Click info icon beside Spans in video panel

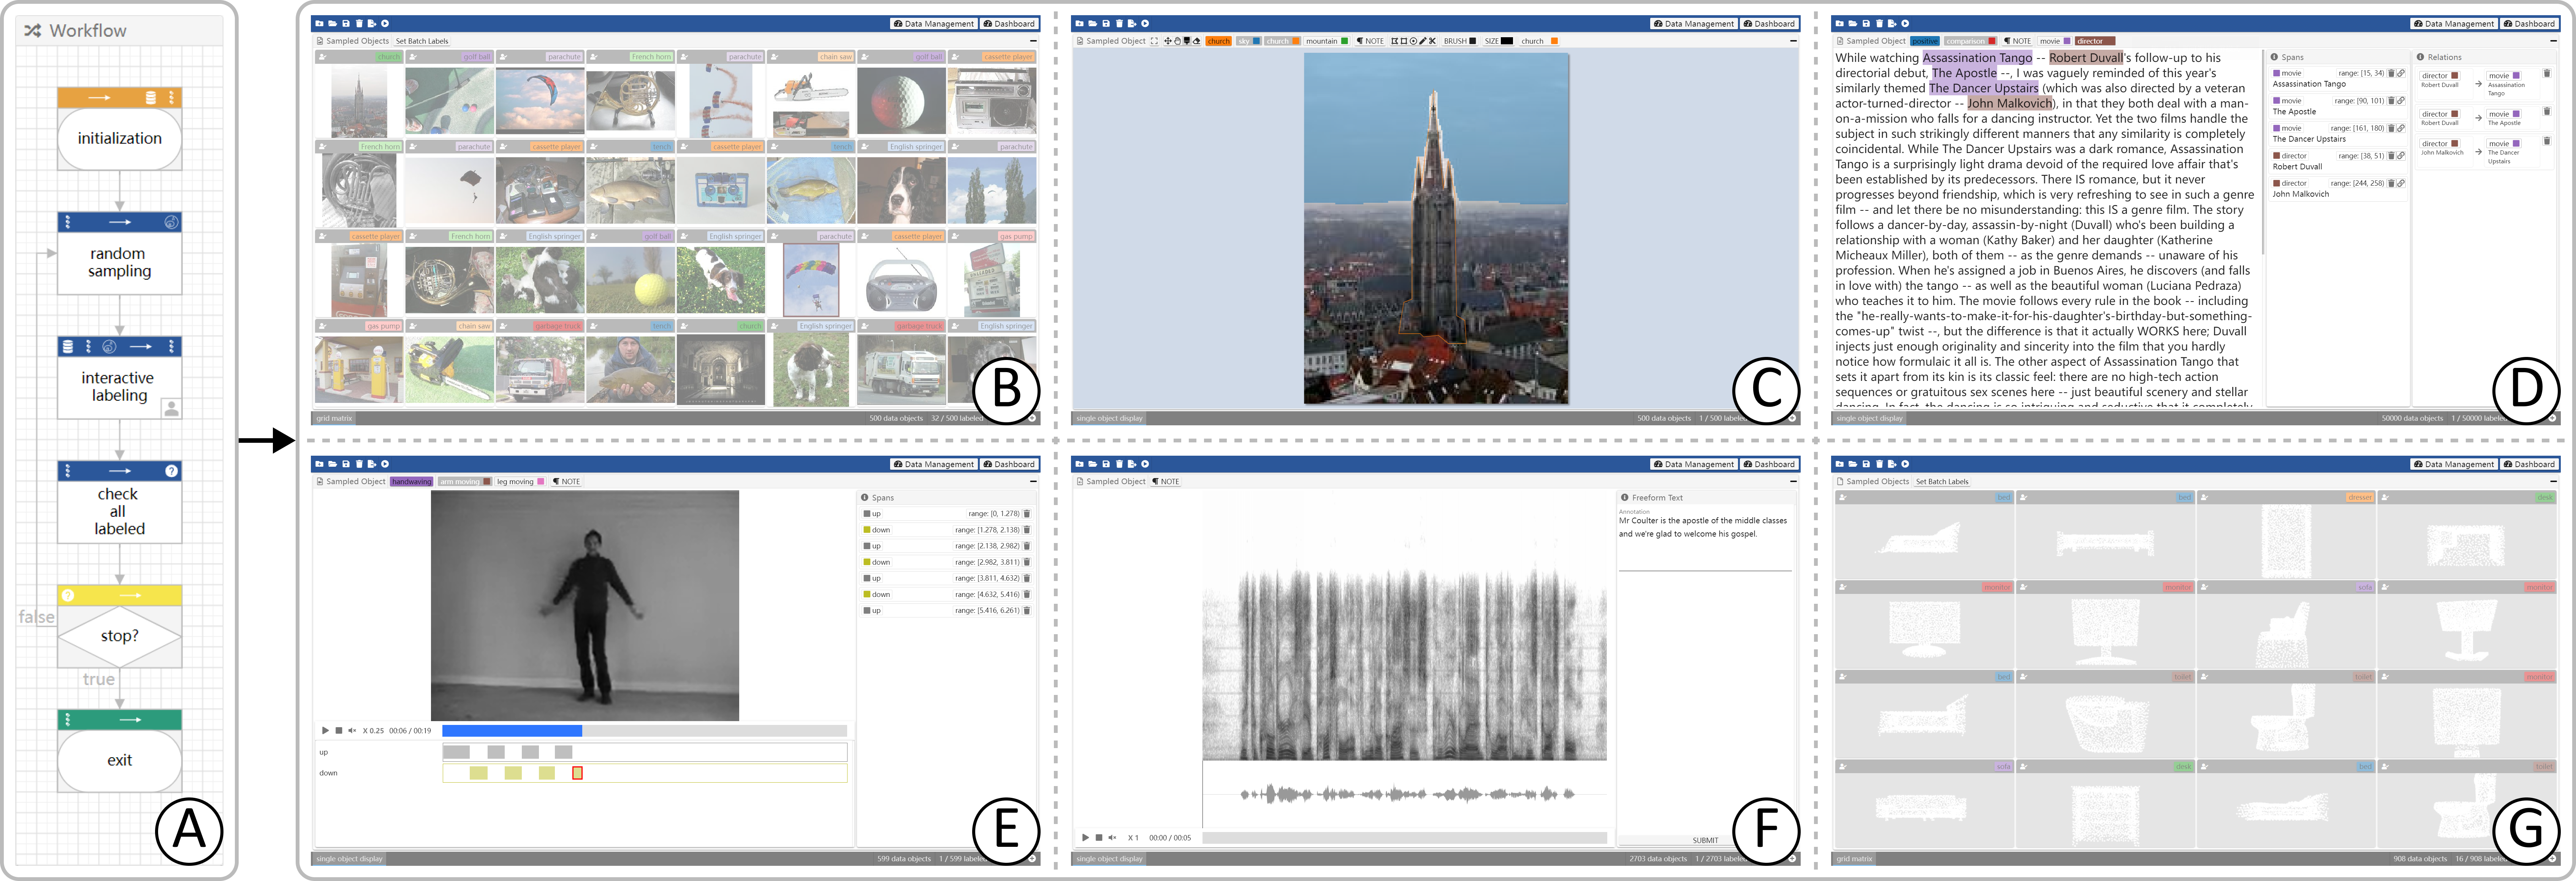[865, 497]
